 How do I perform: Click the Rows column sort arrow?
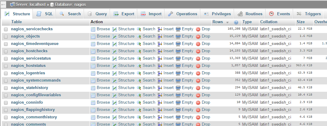click(227, 22)
